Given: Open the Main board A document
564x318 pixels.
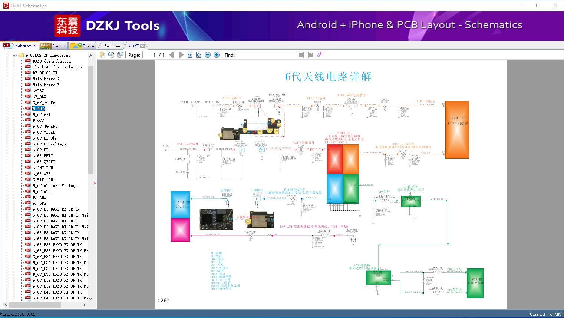Looking at the screenshot, I should pos(46,79).
